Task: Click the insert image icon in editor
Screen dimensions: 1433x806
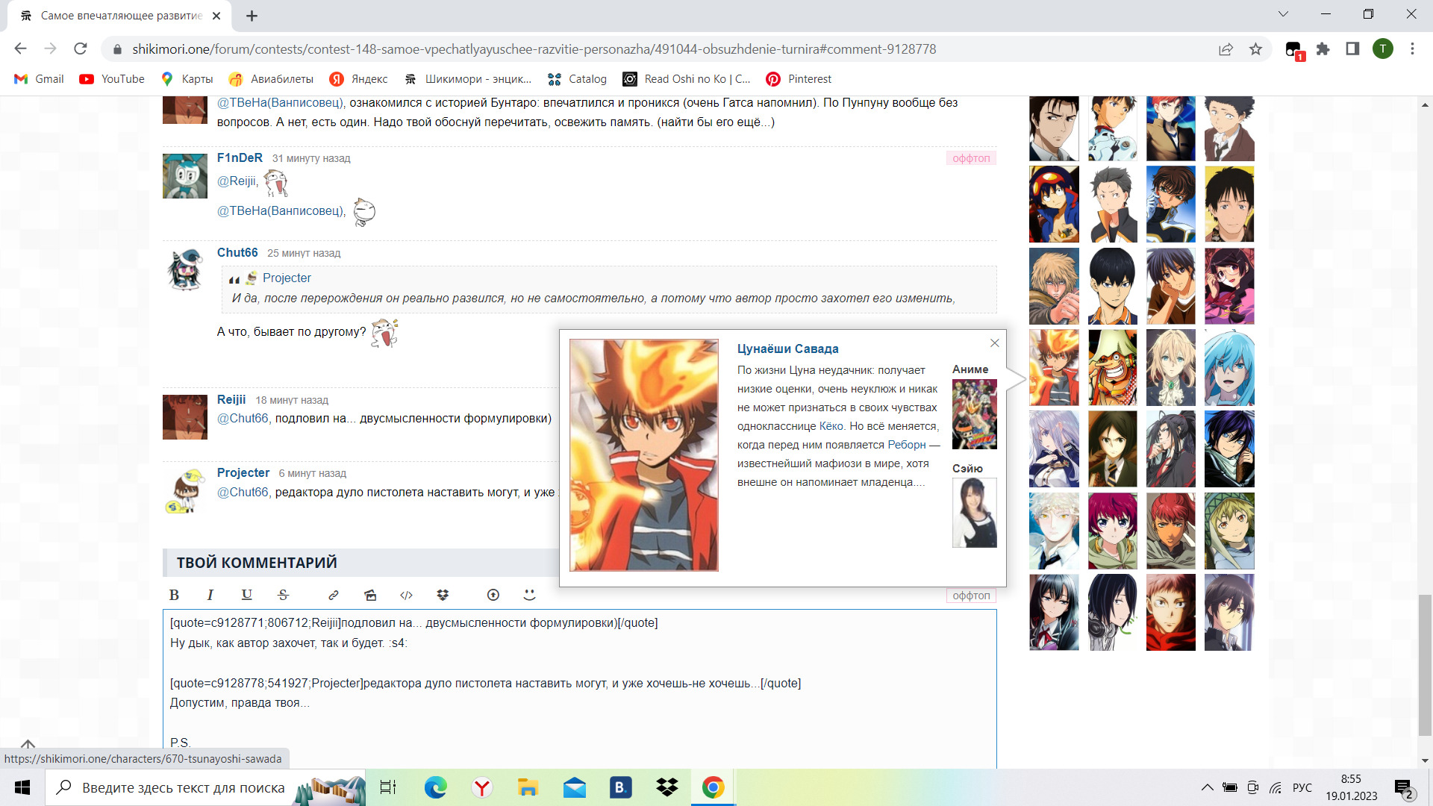Action: pos(370,595)
